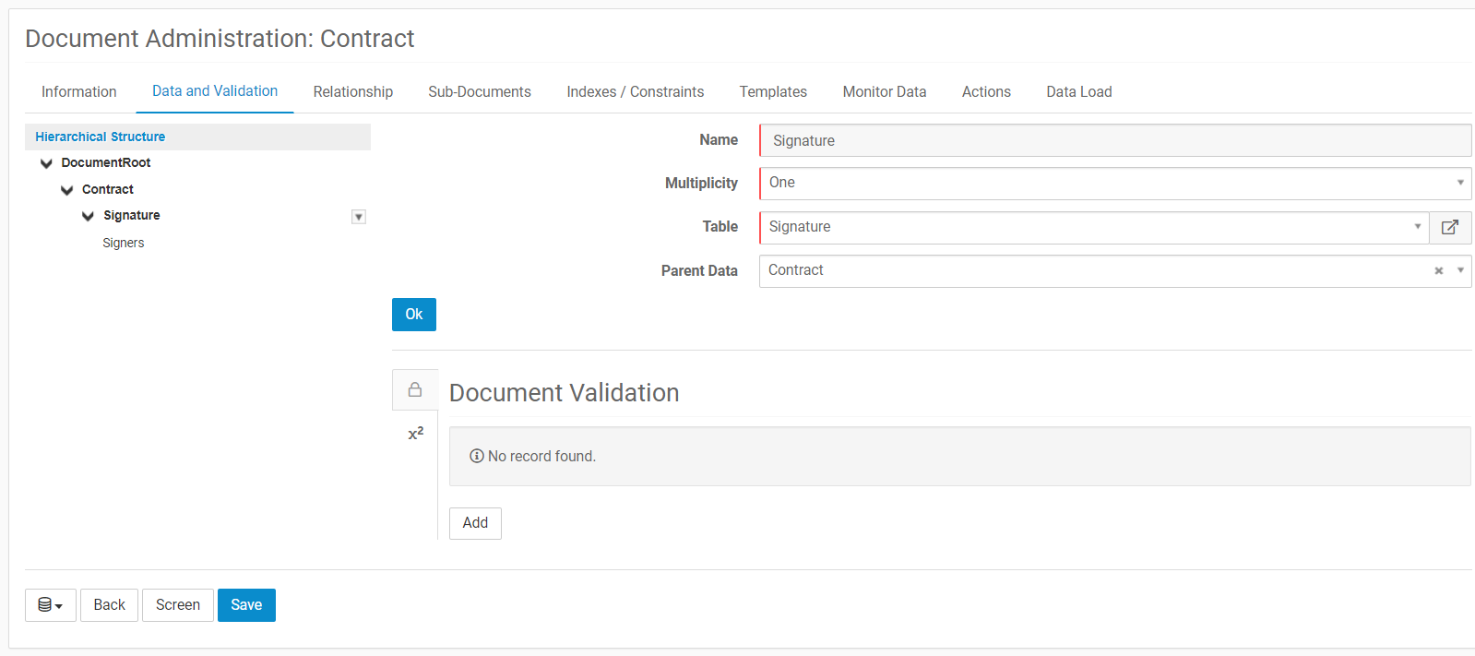Switch to the Information tab
Screen dimensions: 1475x656
click(78, 91)
